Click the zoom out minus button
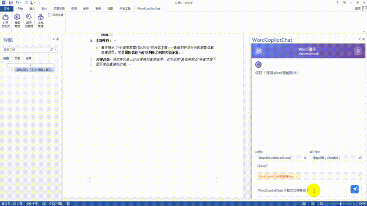The height and width of the screenshot is (206, 367). tap(327, 204)
